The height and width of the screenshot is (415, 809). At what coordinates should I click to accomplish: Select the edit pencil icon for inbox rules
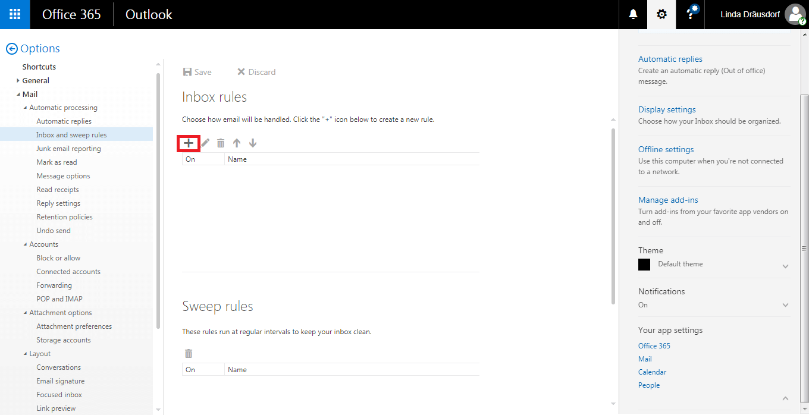pyautogui.click(x=205, y=143)
